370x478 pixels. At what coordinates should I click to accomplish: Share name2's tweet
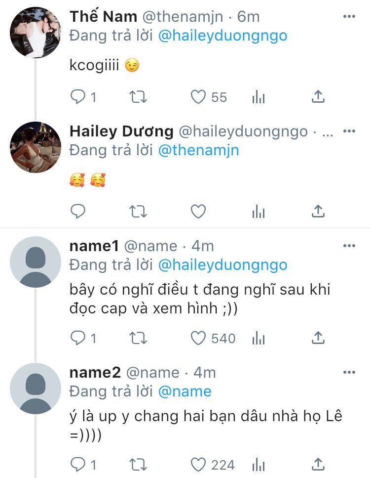tap(318, 464)
